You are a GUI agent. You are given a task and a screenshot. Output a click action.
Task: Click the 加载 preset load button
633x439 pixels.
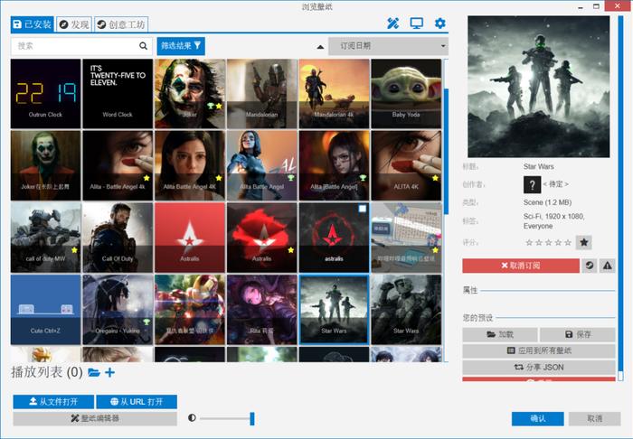(x=500, y=334)
